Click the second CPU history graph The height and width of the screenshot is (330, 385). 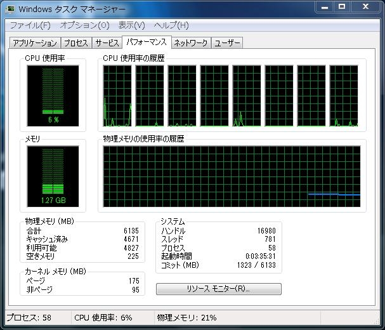click(x=150, y=96)
